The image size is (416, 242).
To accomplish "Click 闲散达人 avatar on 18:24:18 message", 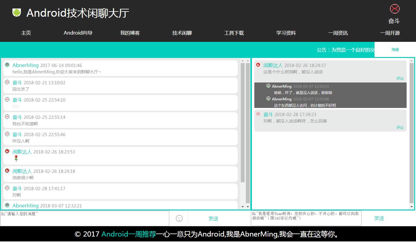I will tap(7, 171).
